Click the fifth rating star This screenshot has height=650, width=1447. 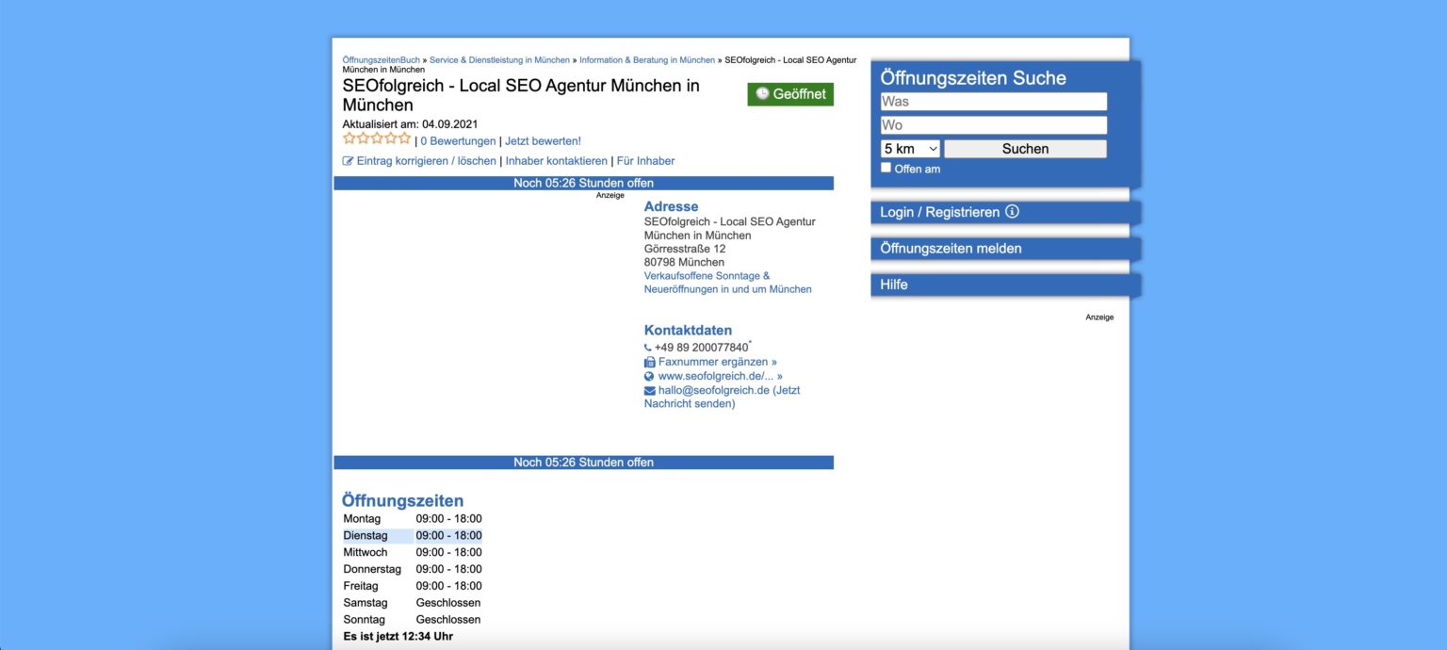(404, 138)
